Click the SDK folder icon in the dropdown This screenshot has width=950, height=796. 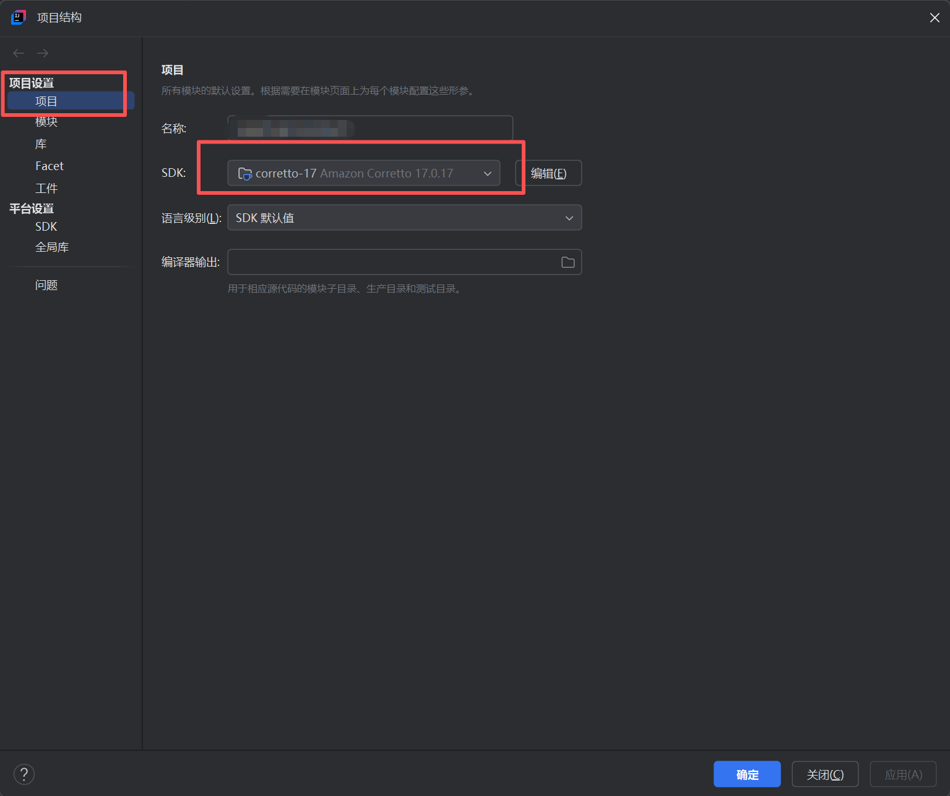tap(245, 174)
